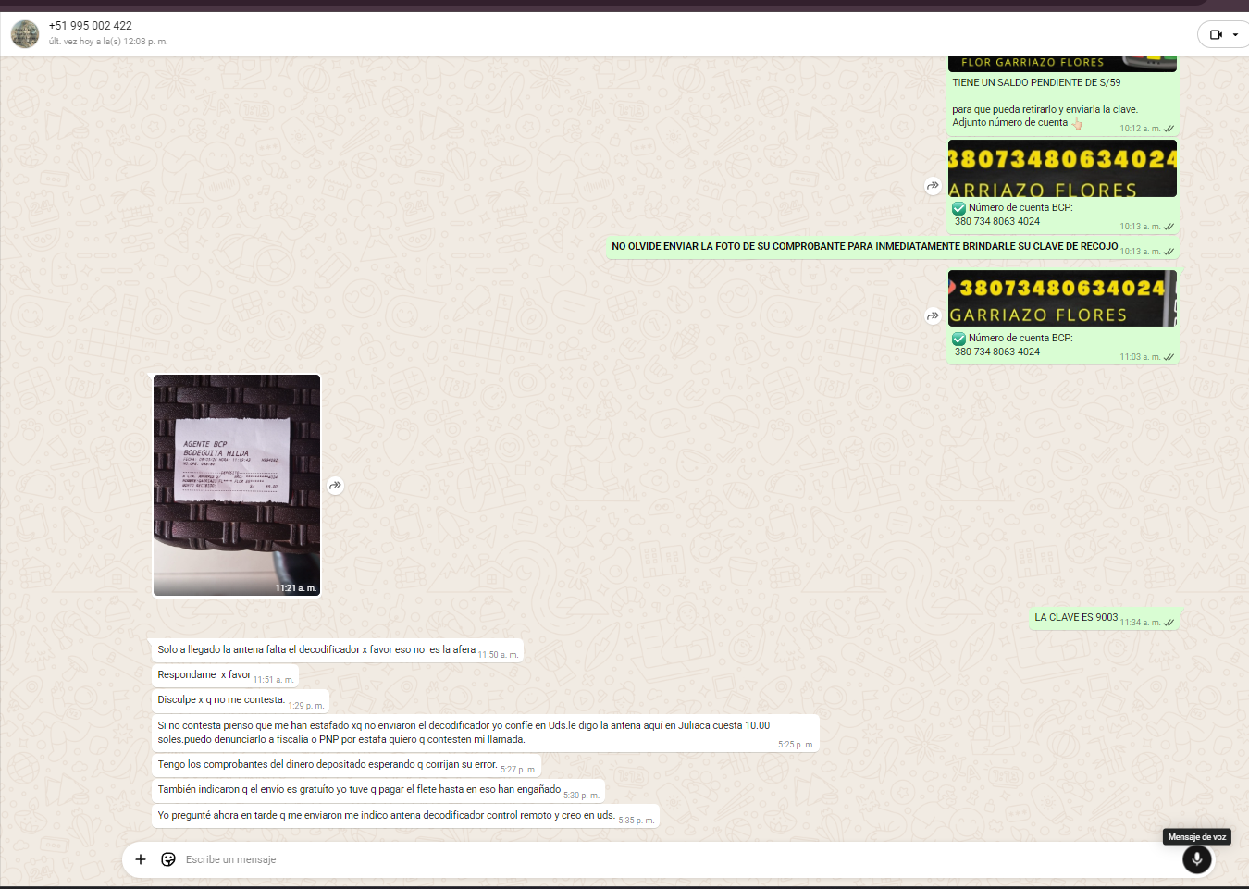
Task: Open the Flor Garriazo Flores image at top
Action: (x=1062, y=64)
